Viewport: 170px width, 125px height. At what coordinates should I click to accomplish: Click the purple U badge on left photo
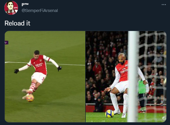tap(6, 42)
